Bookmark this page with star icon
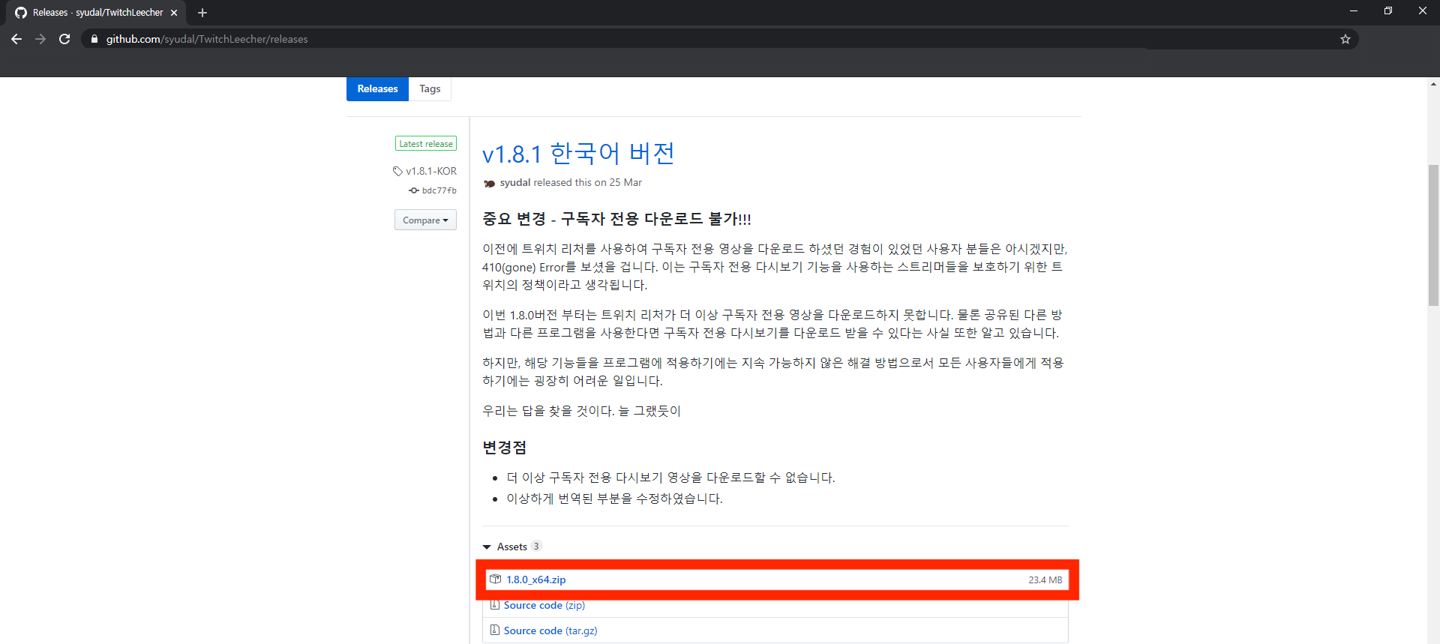Screen dimensions: 1440x644 pyautogui.click(x=1345, y=39)
